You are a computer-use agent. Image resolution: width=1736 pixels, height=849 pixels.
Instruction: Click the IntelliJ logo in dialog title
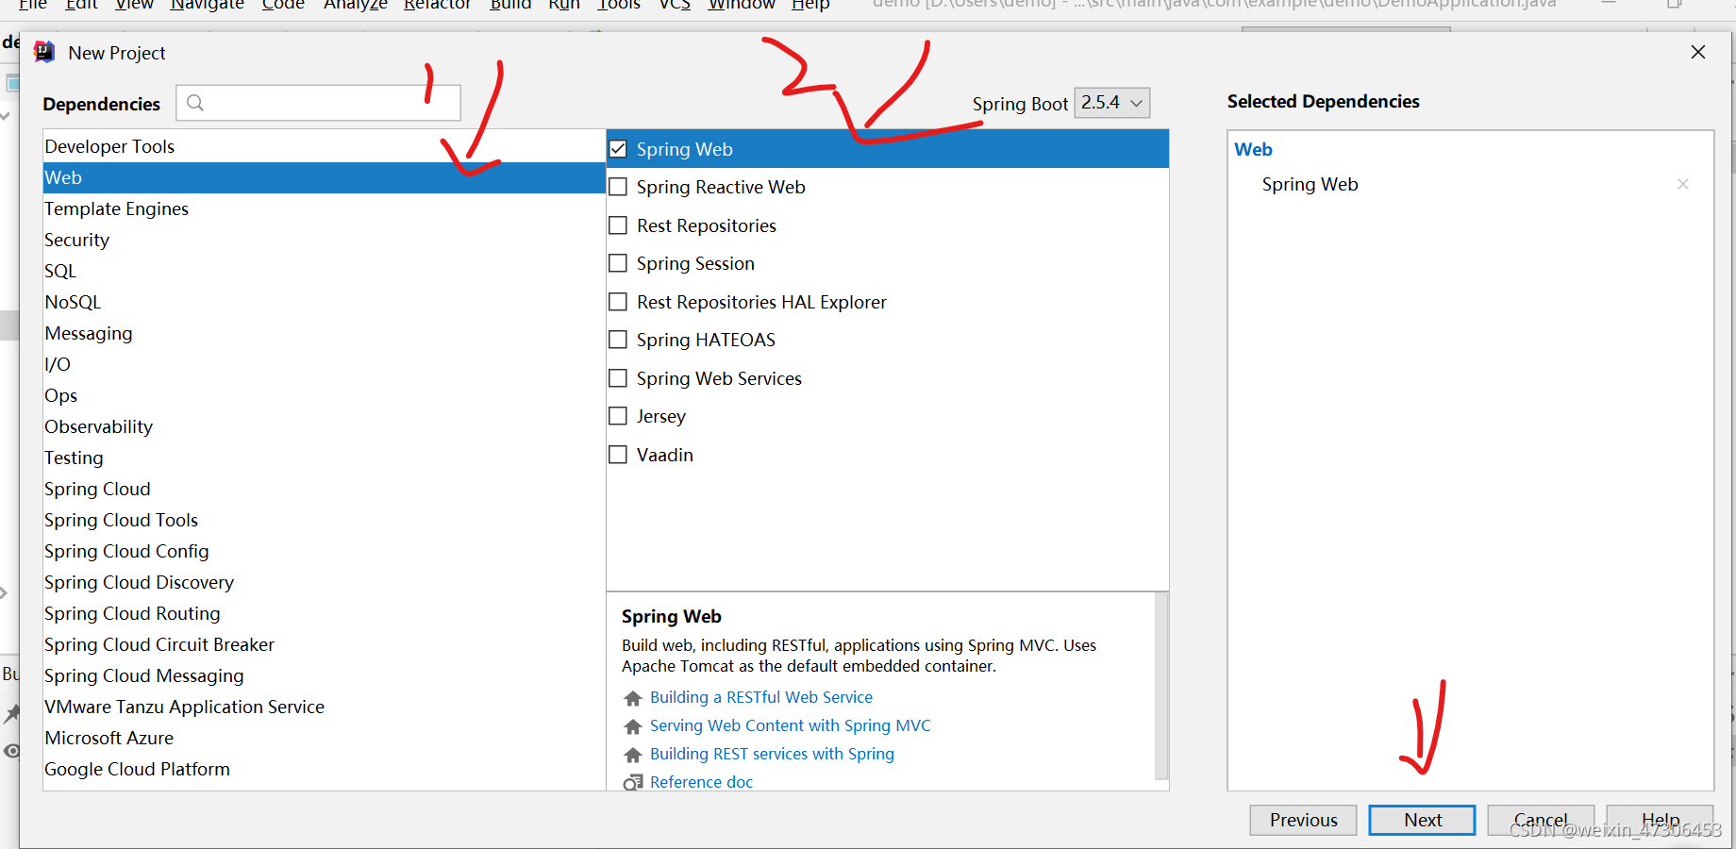pos(44,52)
